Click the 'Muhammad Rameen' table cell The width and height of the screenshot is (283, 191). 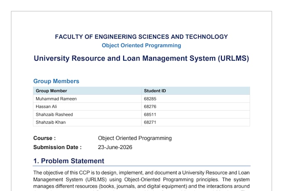click(87, 99)
